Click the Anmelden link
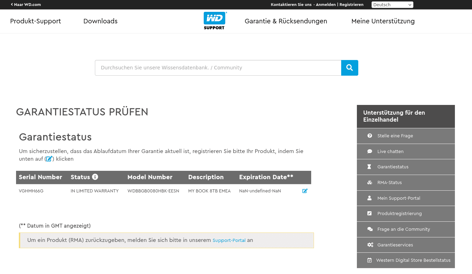This screenshot has width=472, height=274. [326, 5]
